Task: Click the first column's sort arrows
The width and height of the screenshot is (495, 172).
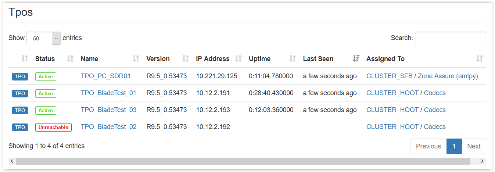Action: click(x=25, y=58)
